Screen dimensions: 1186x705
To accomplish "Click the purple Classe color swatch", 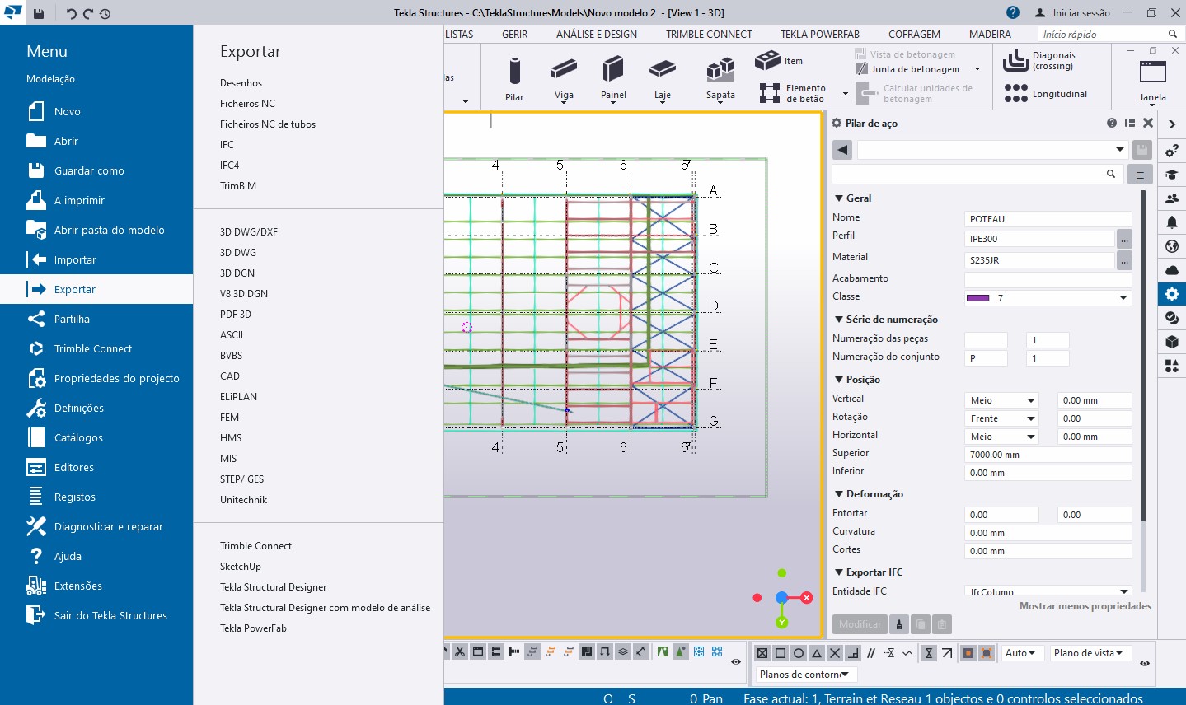I will [977, 298].
